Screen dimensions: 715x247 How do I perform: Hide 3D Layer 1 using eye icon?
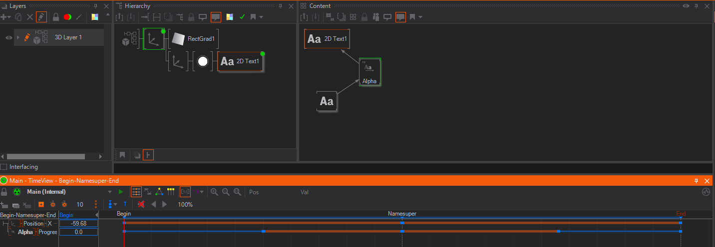click(8, 37)
